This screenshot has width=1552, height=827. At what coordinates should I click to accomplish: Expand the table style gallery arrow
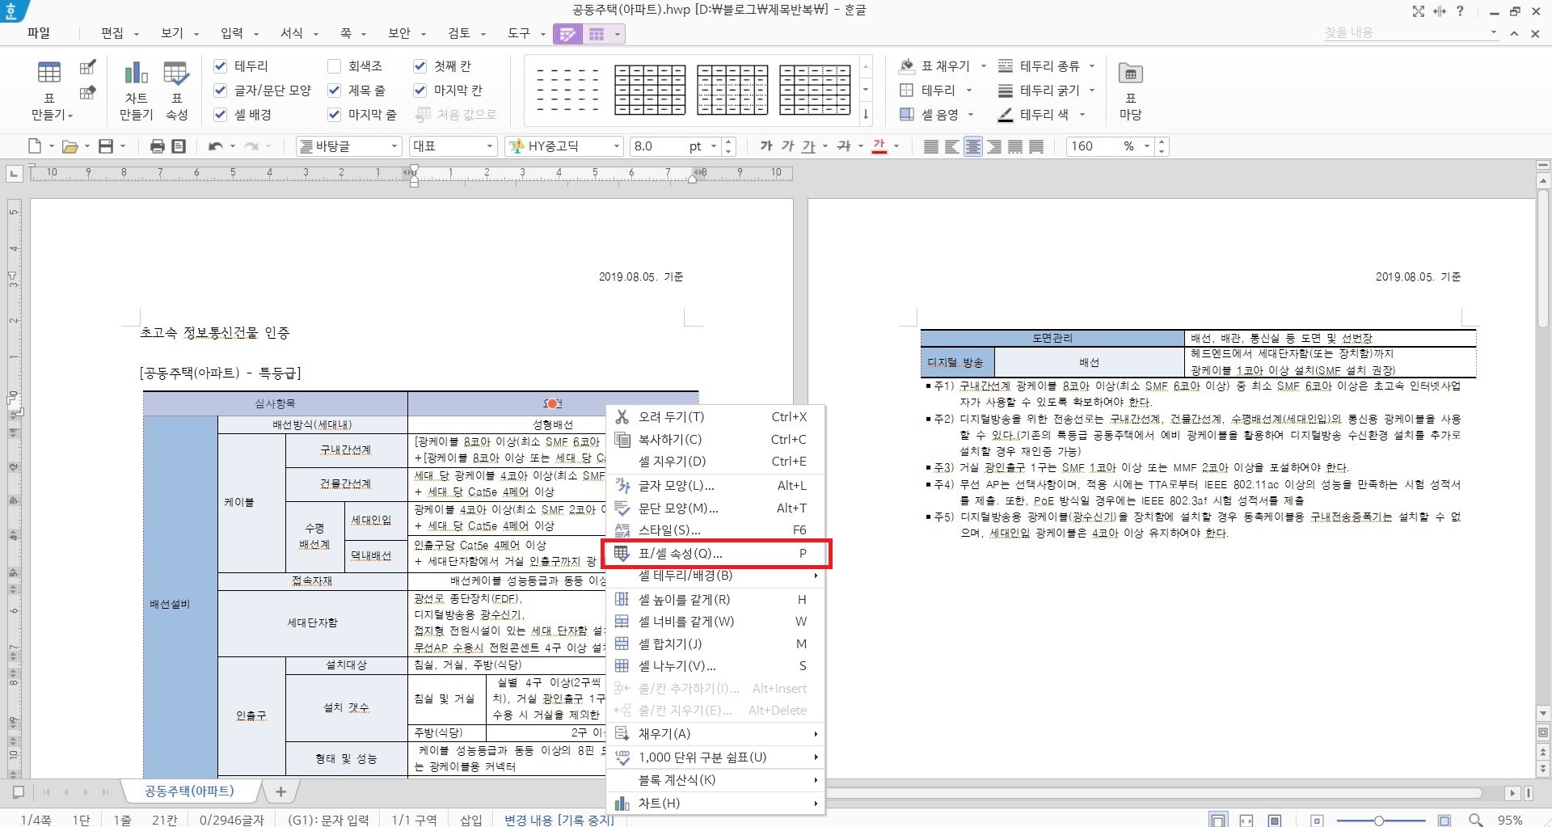866,114
